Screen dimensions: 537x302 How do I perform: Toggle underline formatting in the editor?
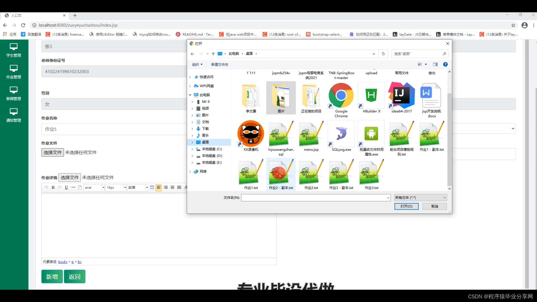coord(66,187)
